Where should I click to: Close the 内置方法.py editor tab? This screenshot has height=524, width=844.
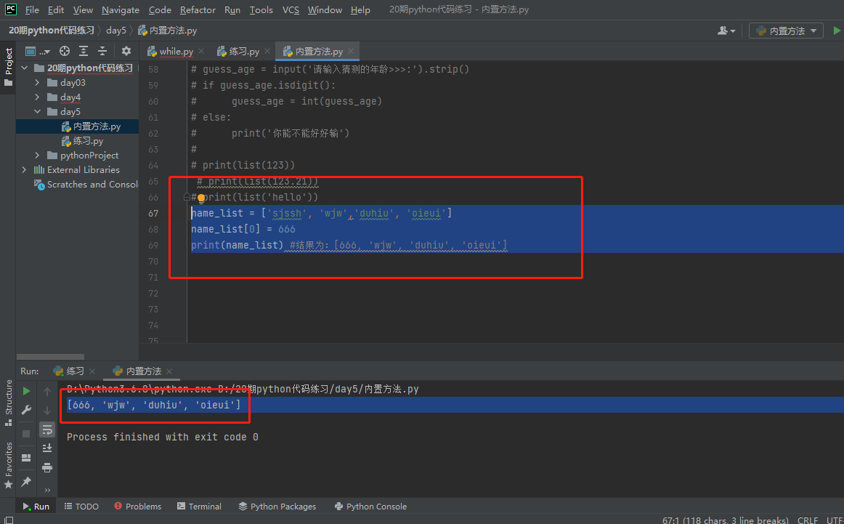coord(350,51)
